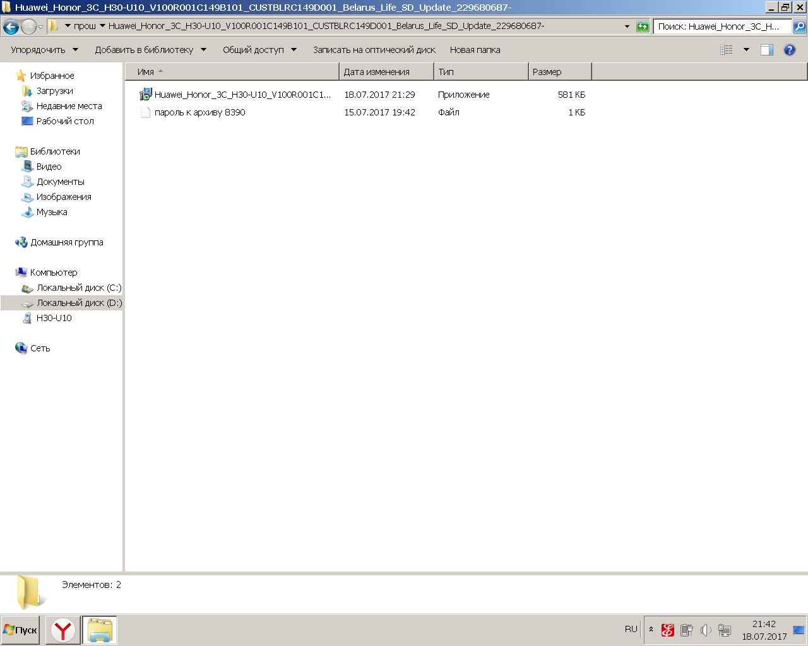
Task: Show hidden tray icons arrow
Action: pos(651,630)
